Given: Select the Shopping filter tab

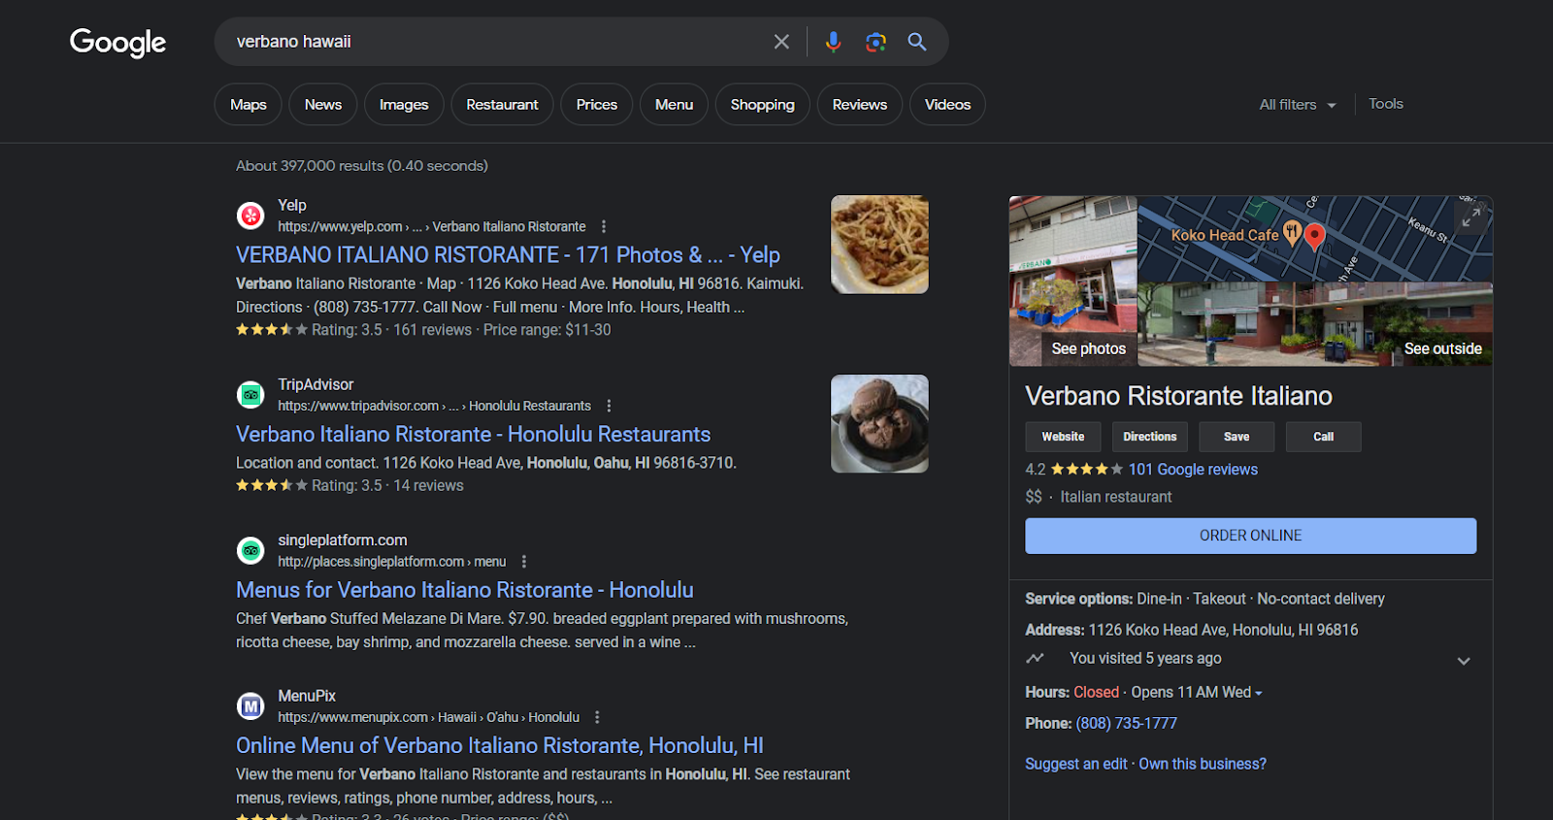Looking at the screenshot, I should 763,104.
